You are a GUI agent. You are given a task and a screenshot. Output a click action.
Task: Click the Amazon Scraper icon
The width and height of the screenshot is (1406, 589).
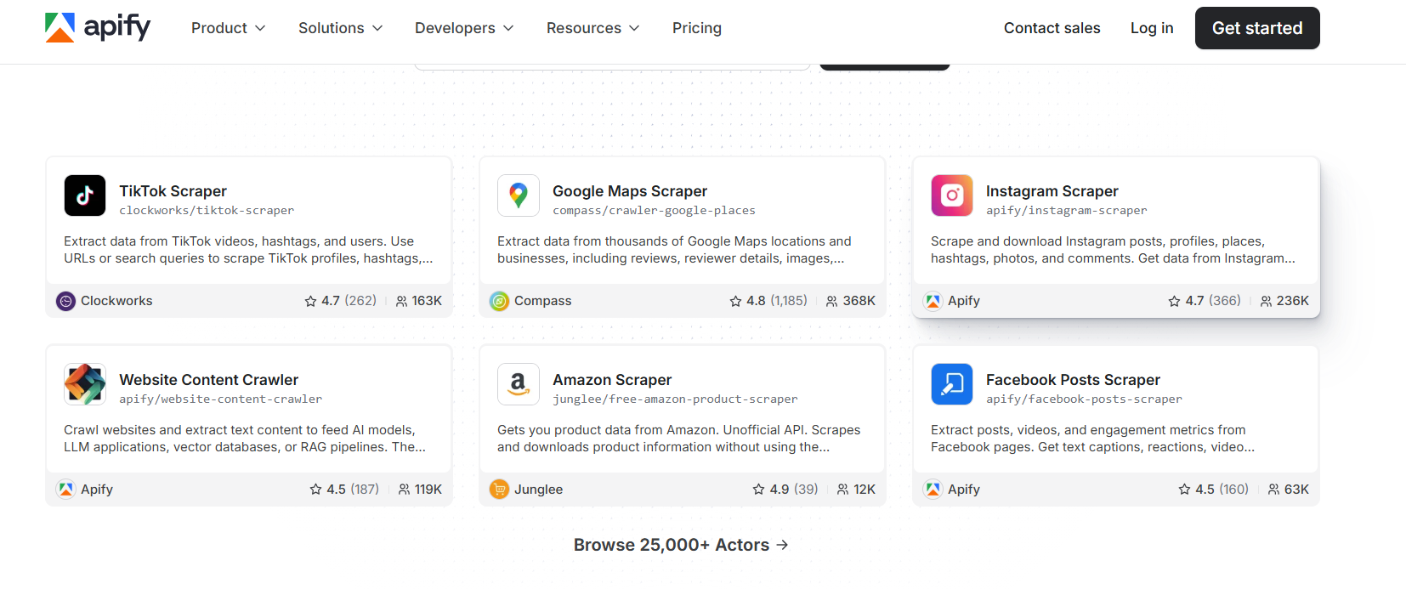(519, 384)
